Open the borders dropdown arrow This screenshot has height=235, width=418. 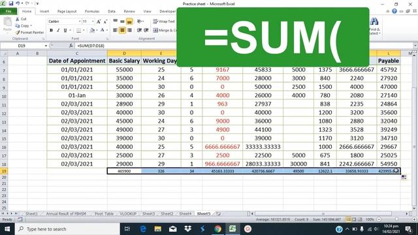[84, 31]
